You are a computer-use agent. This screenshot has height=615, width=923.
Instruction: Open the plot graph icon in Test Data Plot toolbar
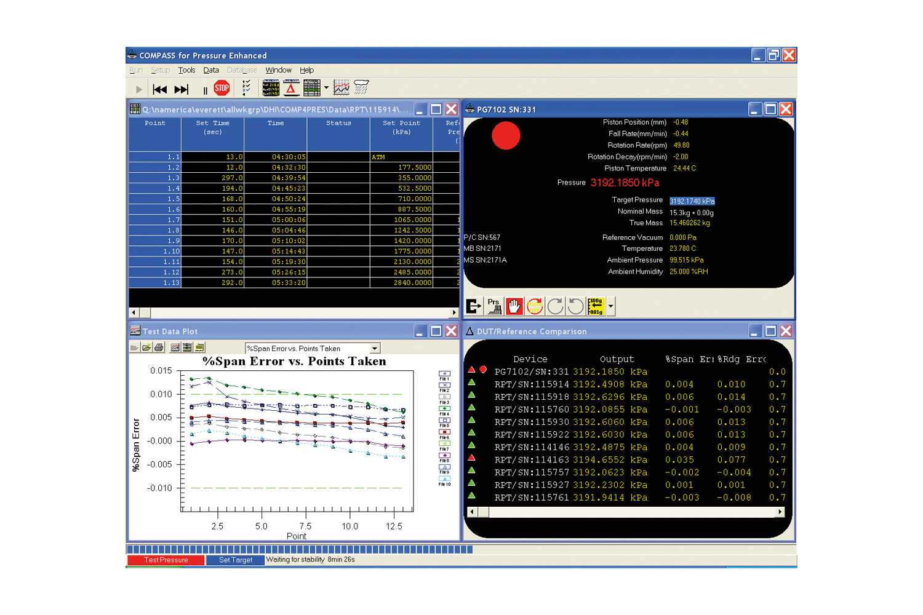click(174, 346)
